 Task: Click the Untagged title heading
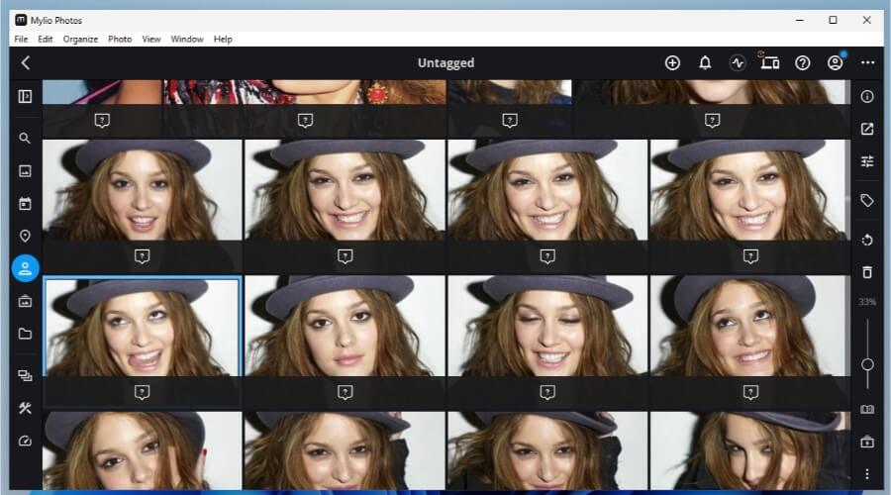point(446,63)
